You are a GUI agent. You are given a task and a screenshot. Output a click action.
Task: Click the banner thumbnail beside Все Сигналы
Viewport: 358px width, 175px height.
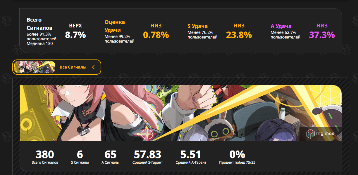[35, 67]
